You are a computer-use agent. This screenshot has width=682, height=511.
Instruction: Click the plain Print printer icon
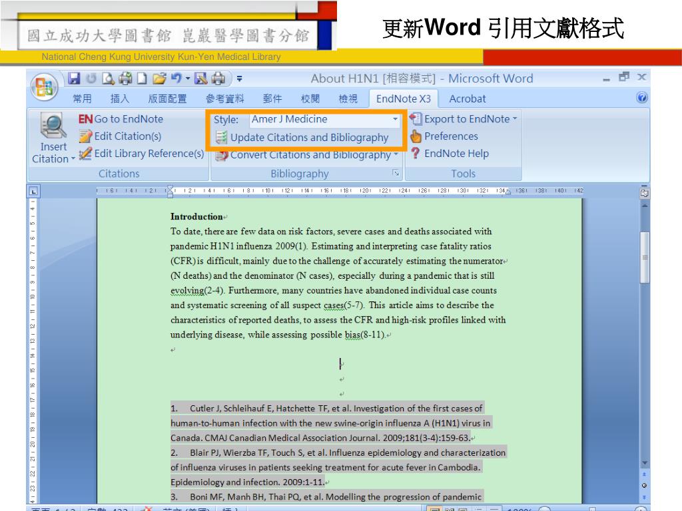218,79
